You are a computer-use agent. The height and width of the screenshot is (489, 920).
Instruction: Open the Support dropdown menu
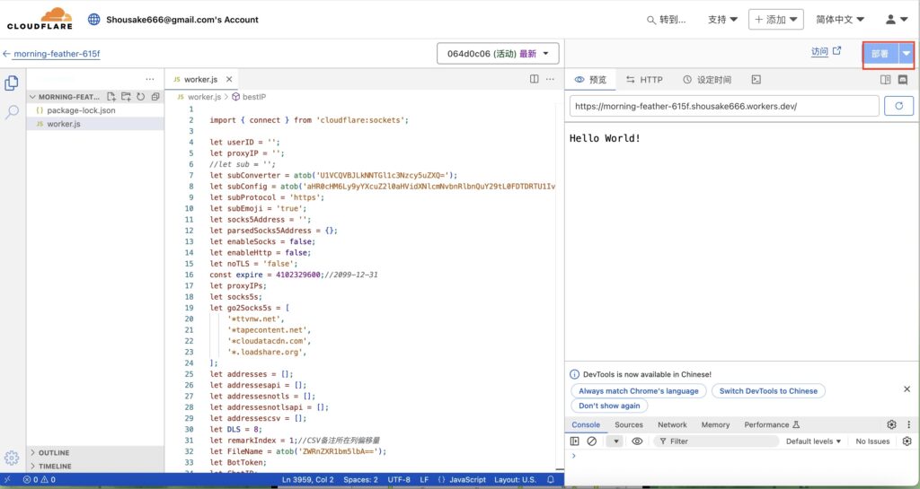coord(722,20)
